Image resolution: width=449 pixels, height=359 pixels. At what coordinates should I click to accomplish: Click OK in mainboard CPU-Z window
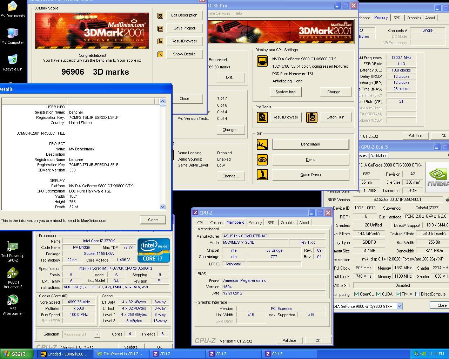pos(318,340)
